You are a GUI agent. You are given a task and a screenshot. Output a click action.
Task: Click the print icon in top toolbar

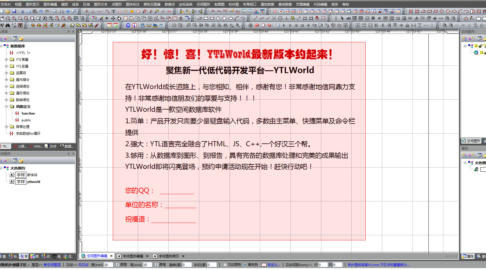(x=62, y=11)
